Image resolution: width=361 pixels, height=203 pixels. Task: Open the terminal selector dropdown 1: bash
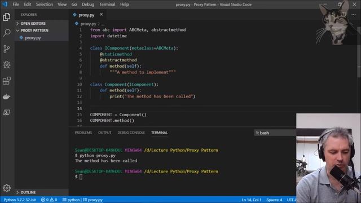click(275, 133)
